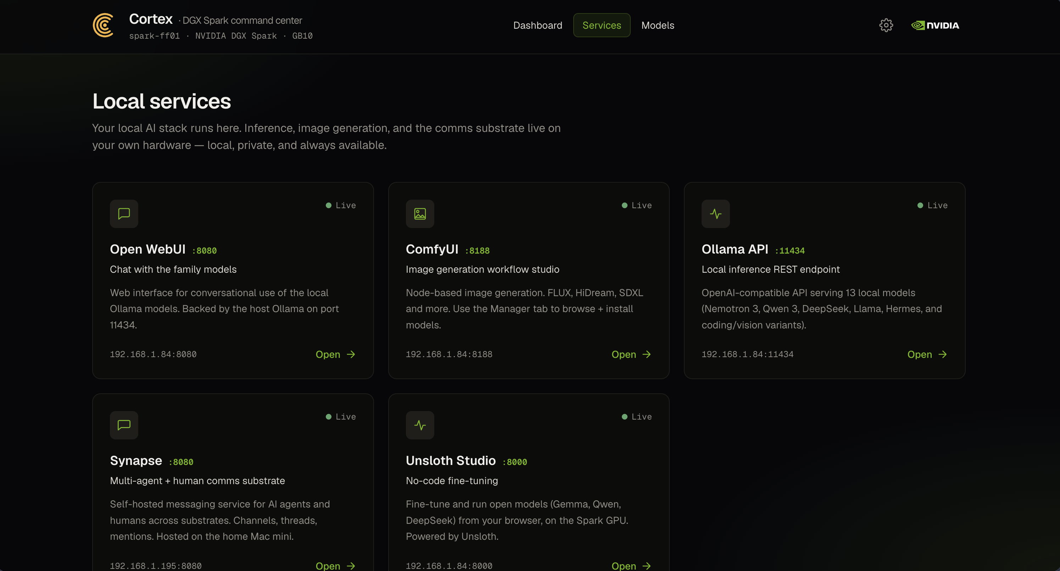Viewport: 1060px width, 571px height.
Task: Click the Live status dot on Unsloth Studio
Action: click(624, 417)
